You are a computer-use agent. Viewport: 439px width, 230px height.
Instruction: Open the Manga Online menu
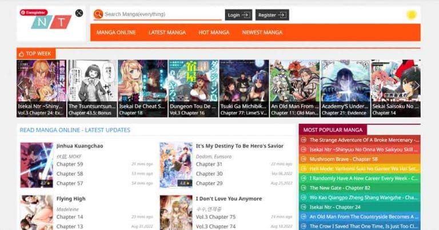point(116,33)
